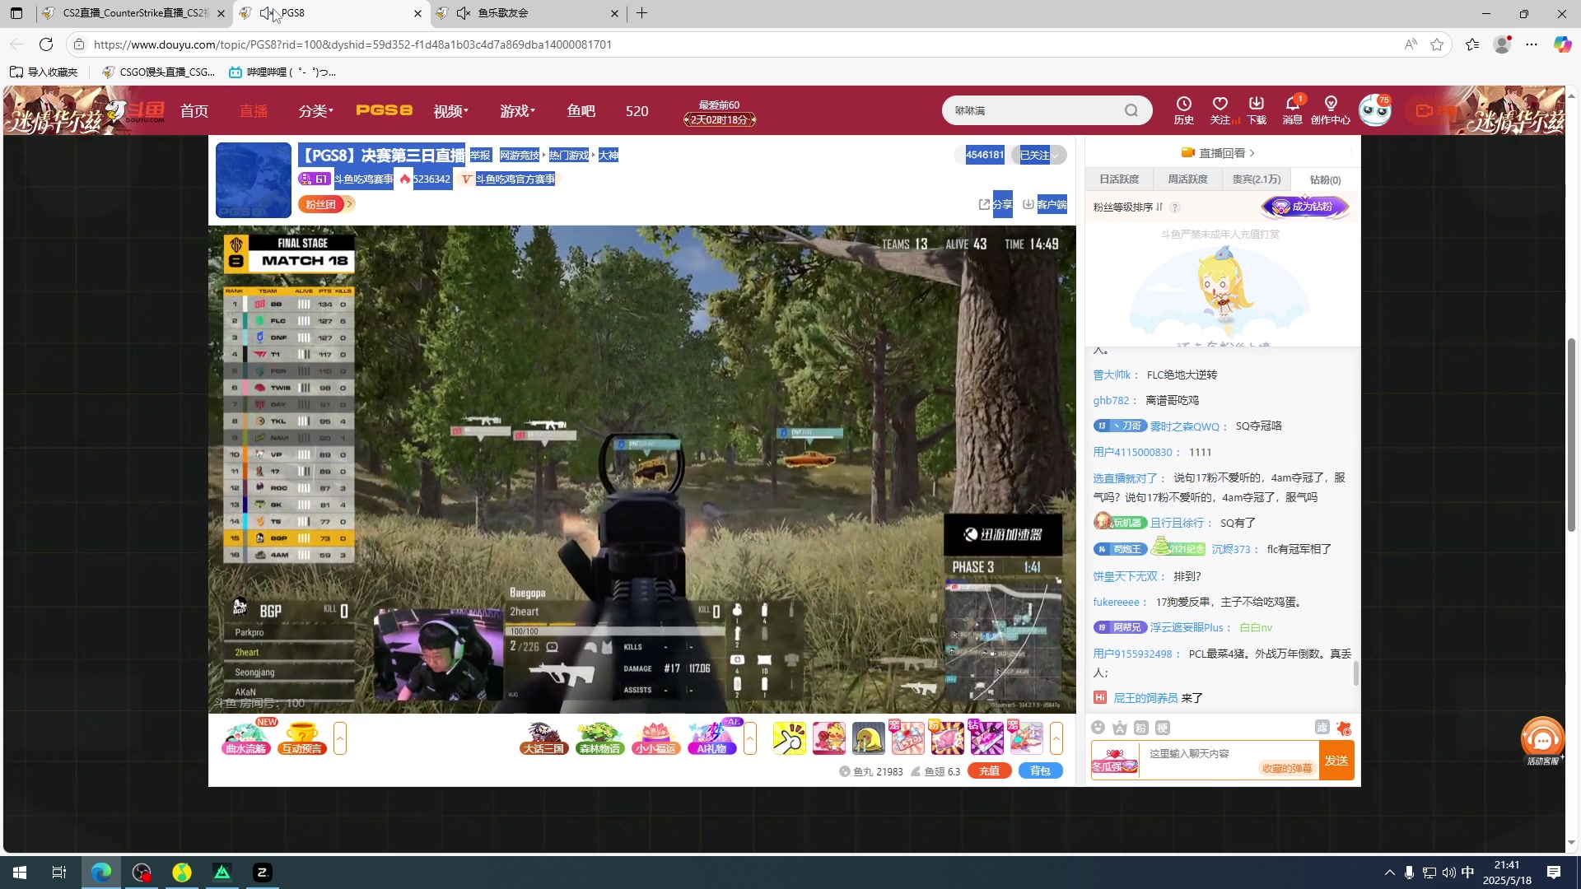Screen dimensions: 1581x889
Task: Unmute the PGS8 tab audio
Action: tap(267, 13)
